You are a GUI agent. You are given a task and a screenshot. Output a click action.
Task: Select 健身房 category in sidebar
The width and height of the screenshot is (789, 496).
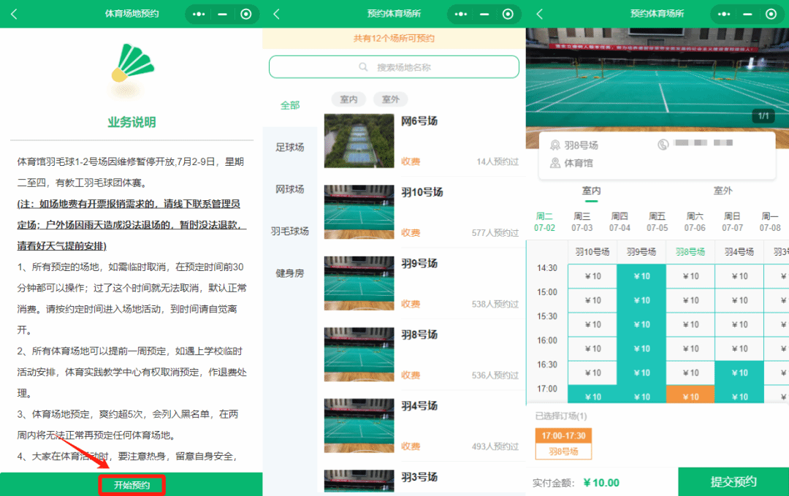coord(290,273)
